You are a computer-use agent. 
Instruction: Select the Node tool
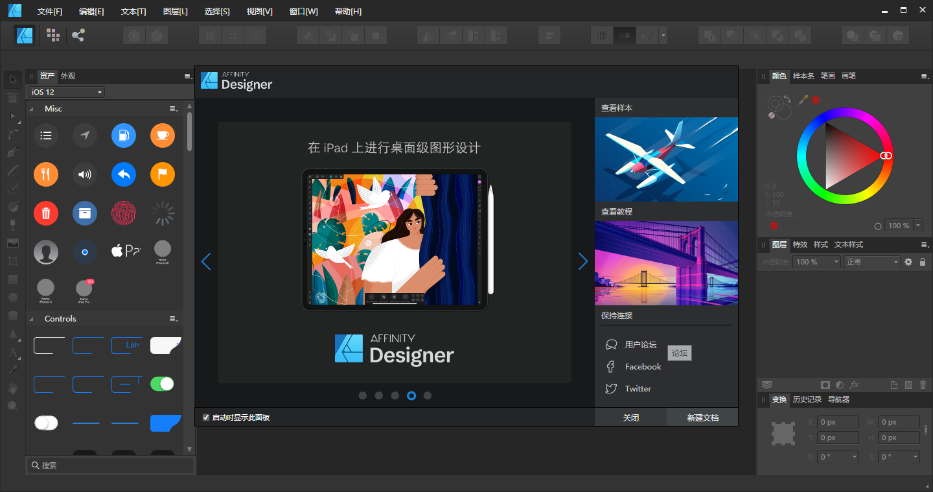(13, 116)
